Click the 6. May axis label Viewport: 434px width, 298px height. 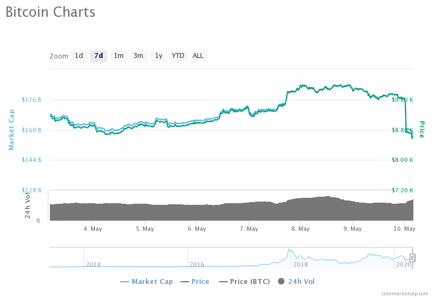(197, 229)
